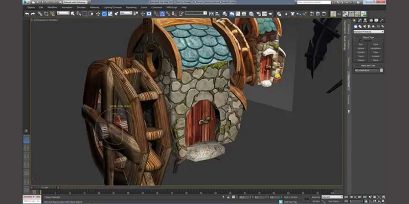Open the Standard Primitives dropdown
Viewport: 409px width, 204px height.
(x=369, y=32)
